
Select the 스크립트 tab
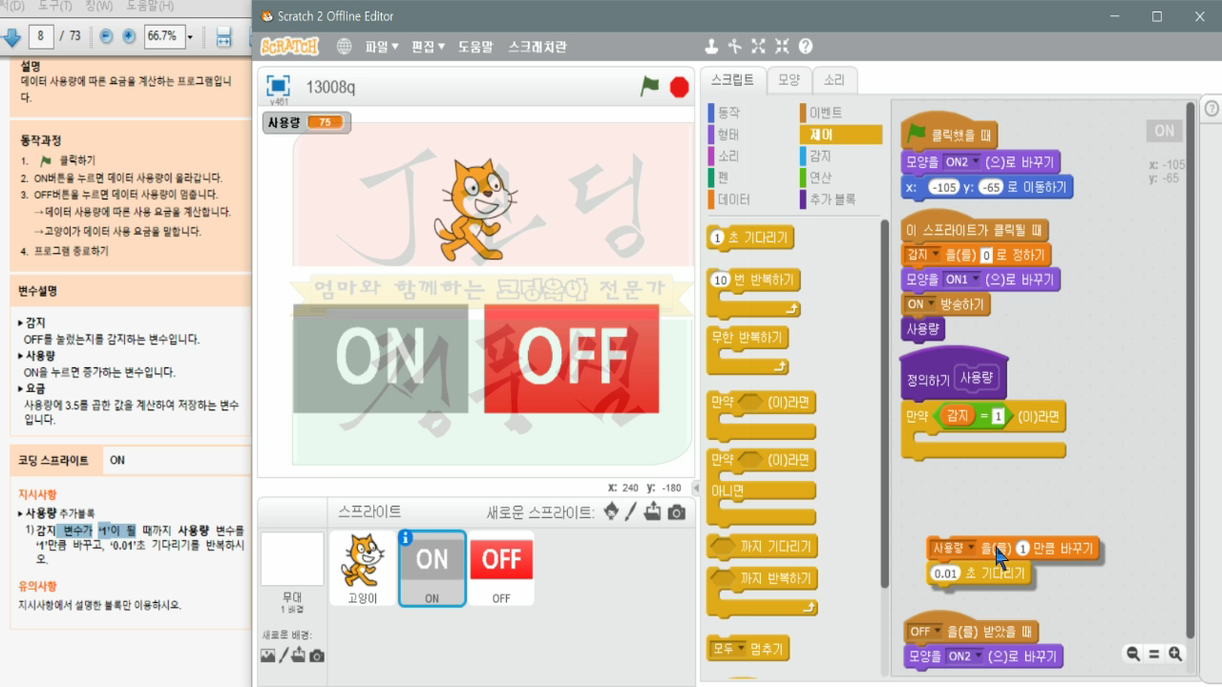tap(732, 80)
